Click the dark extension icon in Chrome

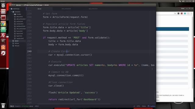pos(179,13)
